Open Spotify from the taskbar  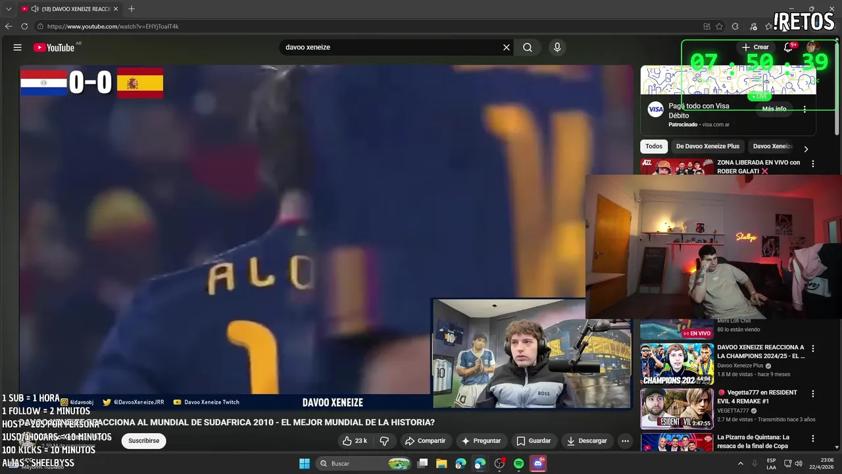pos(518,463)
